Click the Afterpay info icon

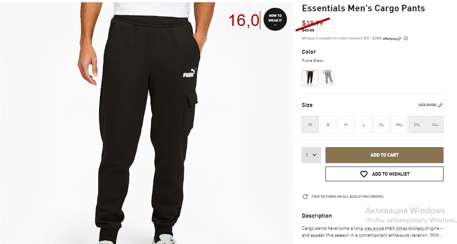click(x=406, y=39)
